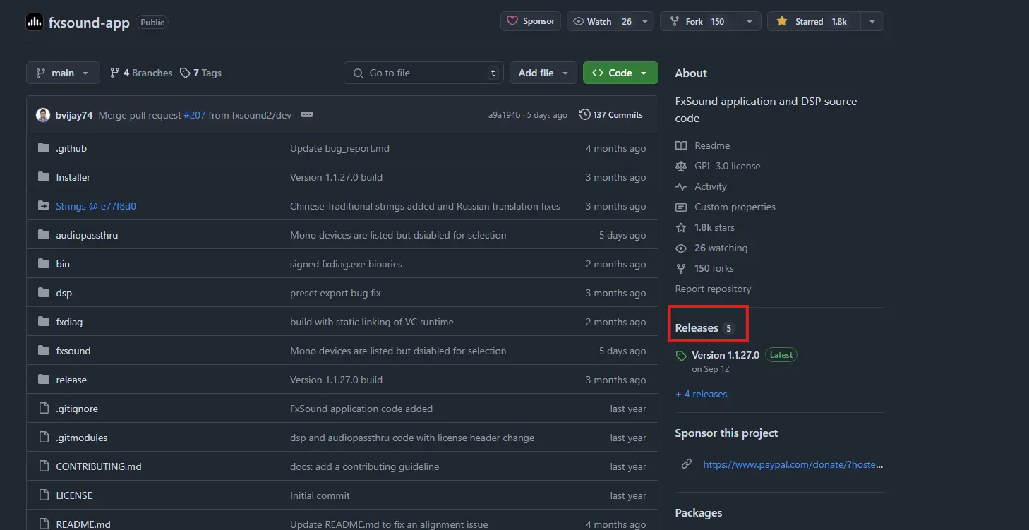Image resolution: width=1029 pixels, height=530 pixels.
Task: Open the .github folder
Action: (x=71, y=148)
